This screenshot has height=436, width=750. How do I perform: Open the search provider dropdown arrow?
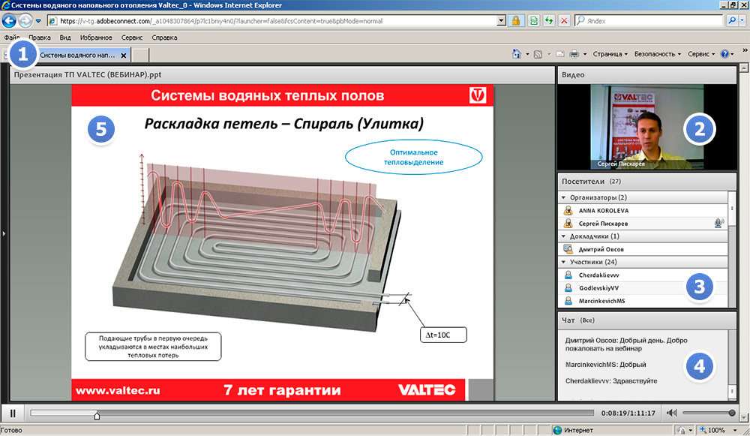point(742,21)
